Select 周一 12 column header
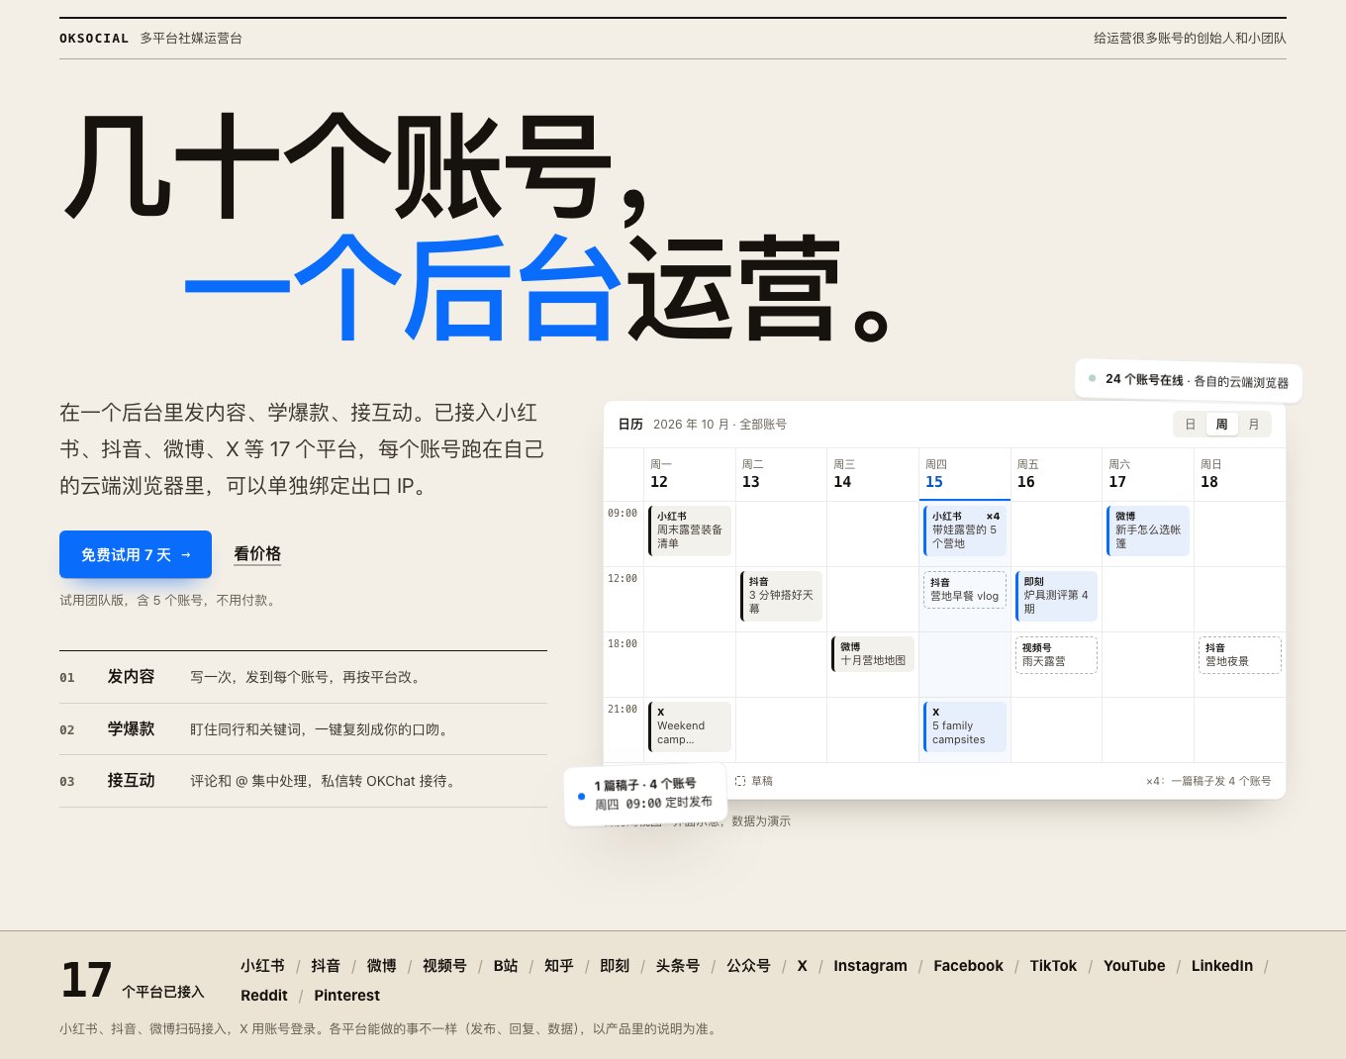 (x=690, y=474)
